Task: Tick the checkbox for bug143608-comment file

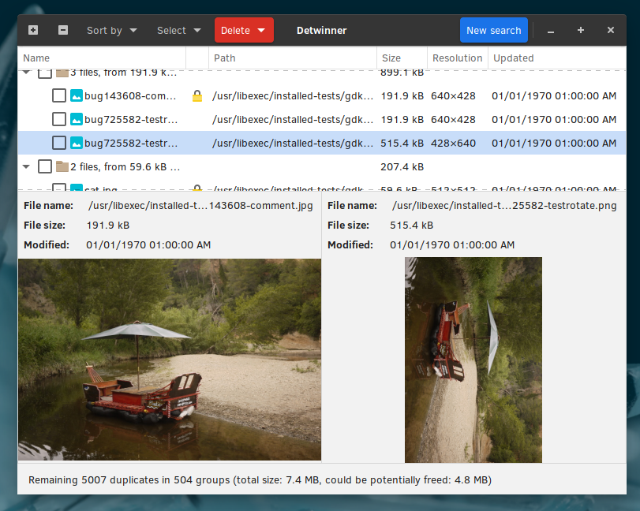Action: pos(59,96)
